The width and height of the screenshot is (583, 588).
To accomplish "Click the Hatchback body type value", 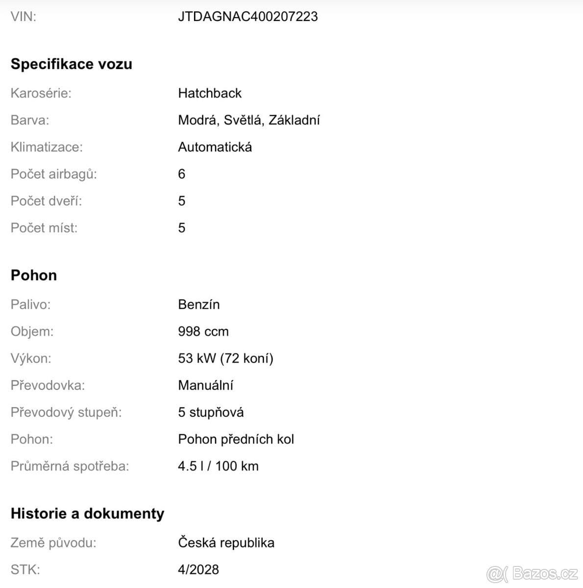I will click(210, 93).
